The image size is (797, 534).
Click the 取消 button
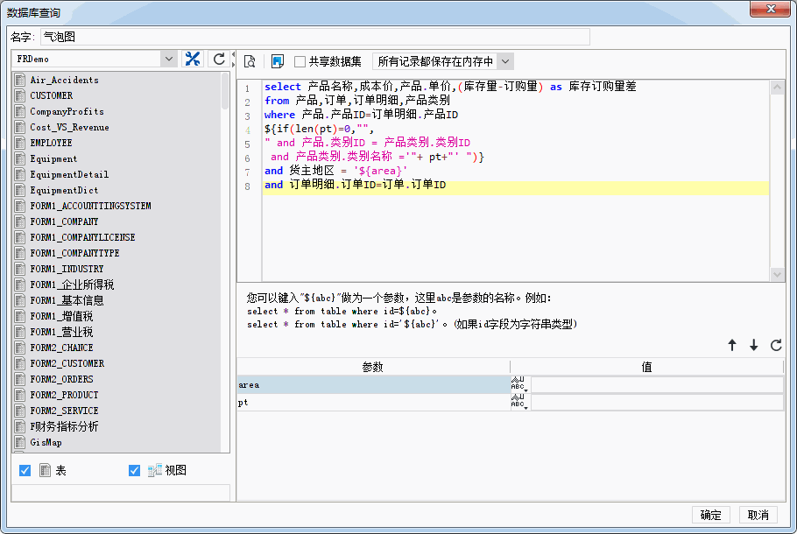[x=758, y=515]
